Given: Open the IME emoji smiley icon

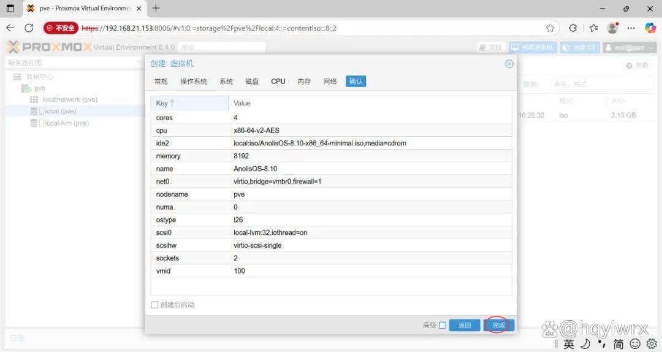Looking at the screenshot, I should [635, 344].
